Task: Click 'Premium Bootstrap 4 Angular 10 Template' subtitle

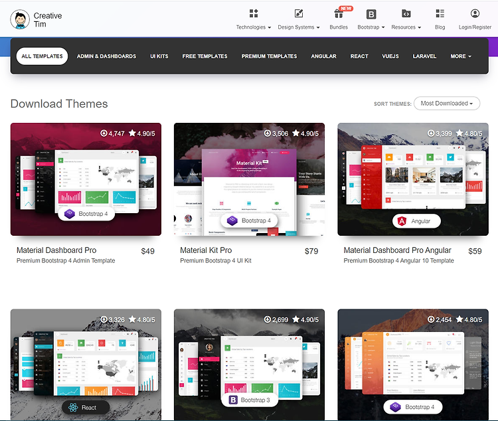Action: click(398, 260)
